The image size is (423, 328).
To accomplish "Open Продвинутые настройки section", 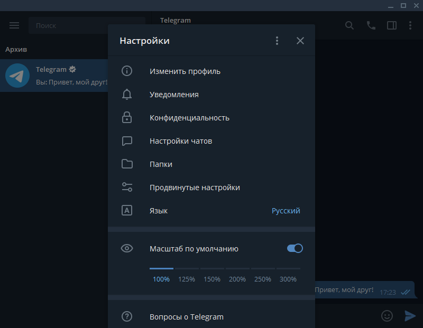I will click(212, 187).
